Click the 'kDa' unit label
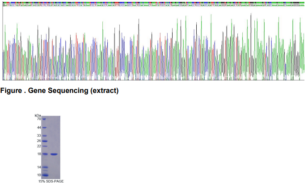 pyautogui.click(x=38, y=115)
